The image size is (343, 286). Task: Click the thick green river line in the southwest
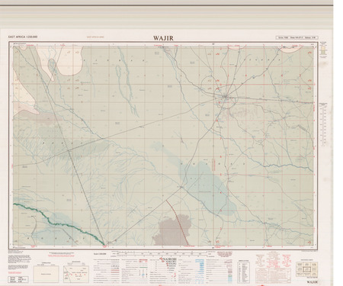59,223
